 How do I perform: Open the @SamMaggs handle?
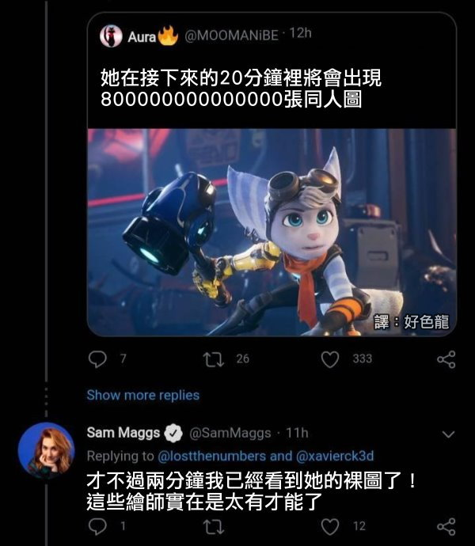(x=230, y=433)
